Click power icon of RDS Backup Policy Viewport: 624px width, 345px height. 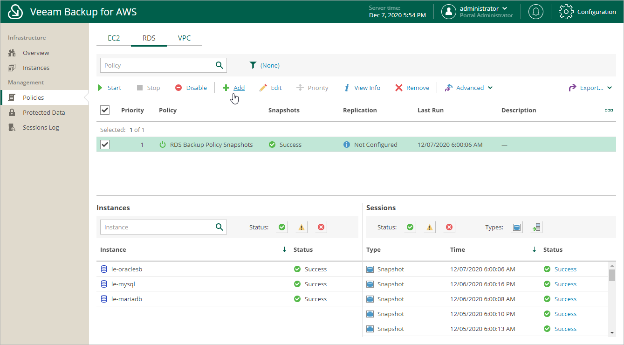pyautogui.click(x=163, y=145)
